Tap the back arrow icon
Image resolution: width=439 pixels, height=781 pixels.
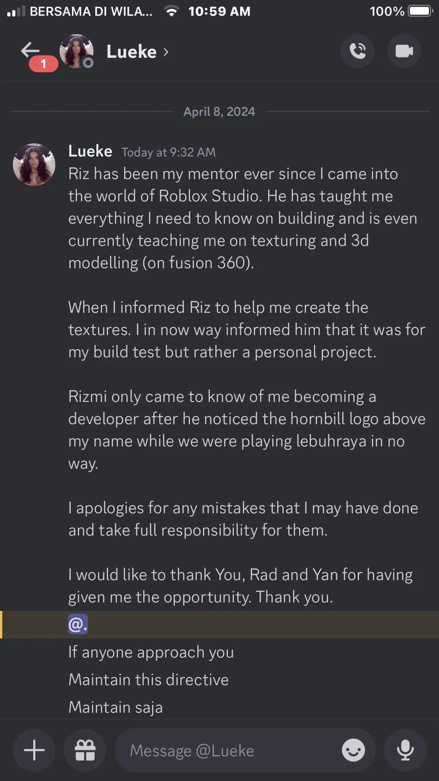coord(30,50)
